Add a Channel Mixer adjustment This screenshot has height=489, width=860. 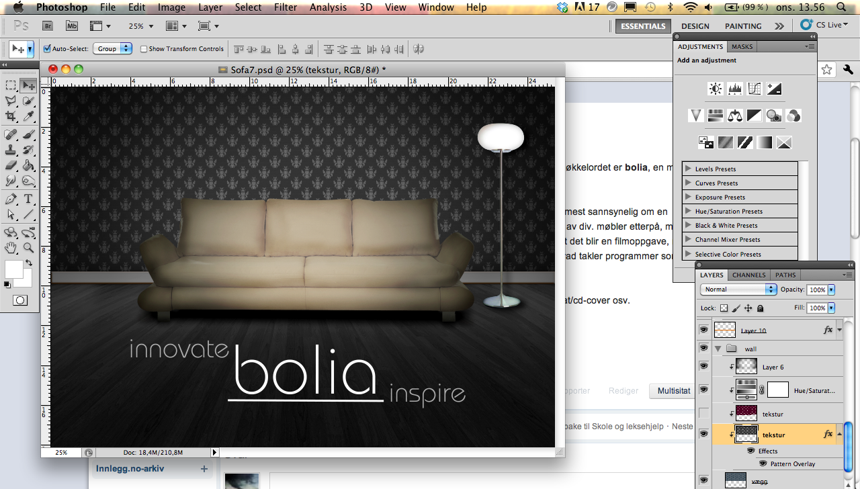coord(793,116)
